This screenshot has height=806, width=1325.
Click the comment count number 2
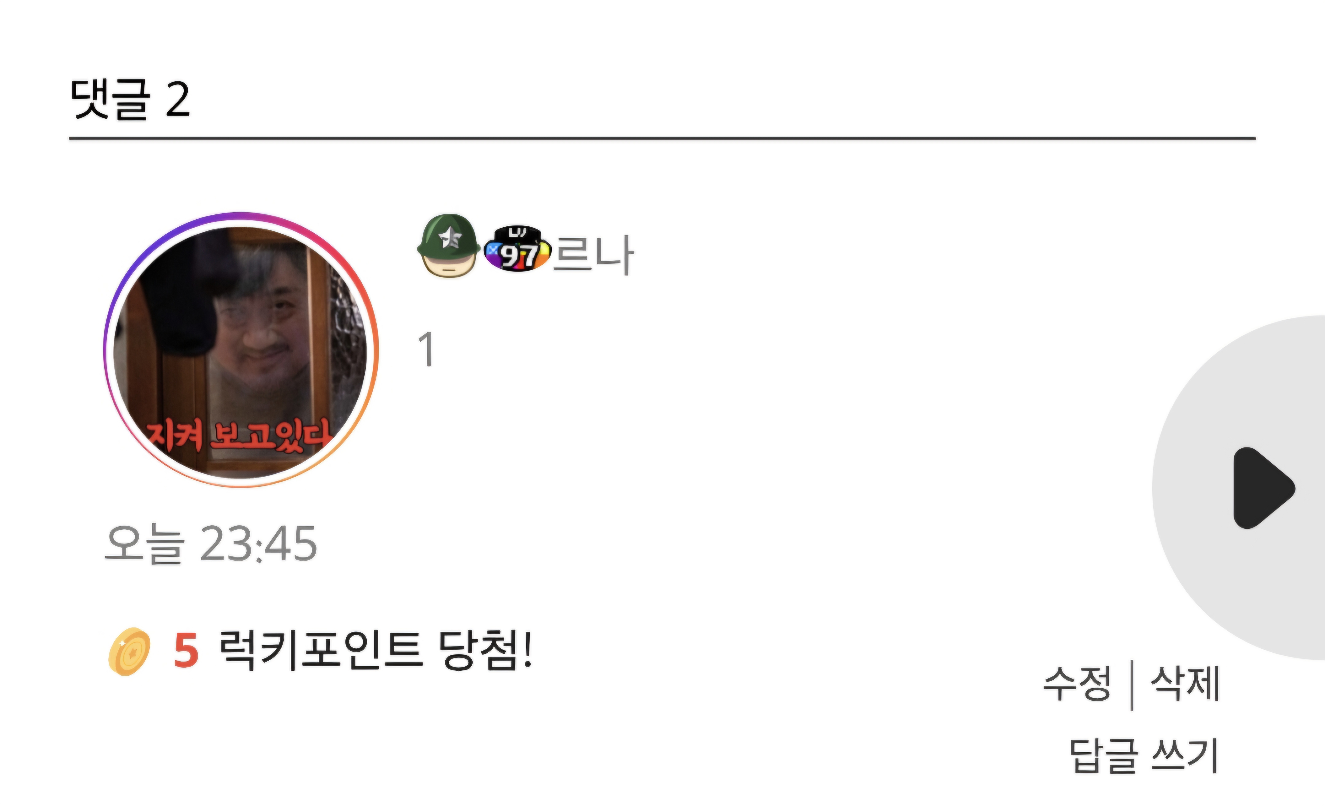(x=178, y=99)
